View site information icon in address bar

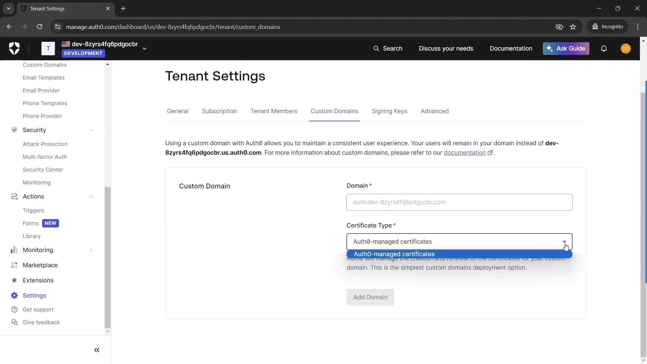pyautogui.click(x=58, y=27)
